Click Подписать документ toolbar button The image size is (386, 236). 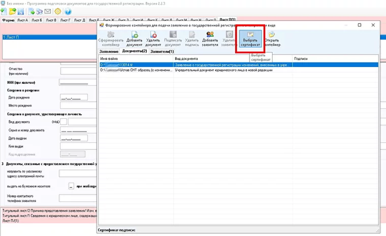point(173,39)
